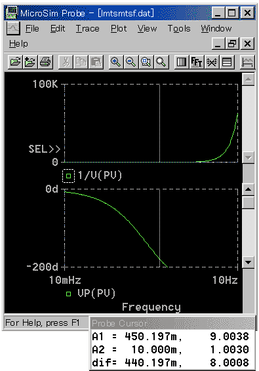Click the Print toolbar icon
This screenshot has width=259, height=371.
pyautogui.click(x=45, y=62)
